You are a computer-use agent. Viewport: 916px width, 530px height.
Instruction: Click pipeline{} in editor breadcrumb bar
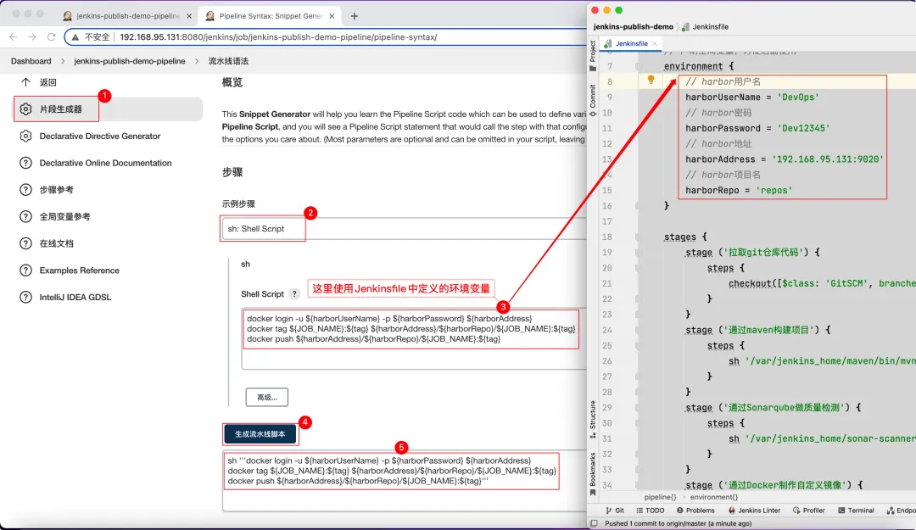[660, 497]
